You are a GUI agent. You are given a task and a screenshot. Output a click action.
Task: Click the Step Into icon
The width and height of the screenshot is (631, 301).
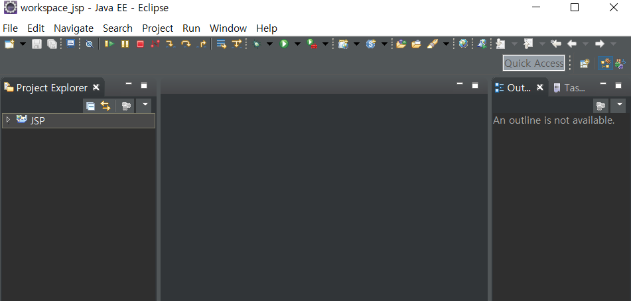[x=171, y=44]
